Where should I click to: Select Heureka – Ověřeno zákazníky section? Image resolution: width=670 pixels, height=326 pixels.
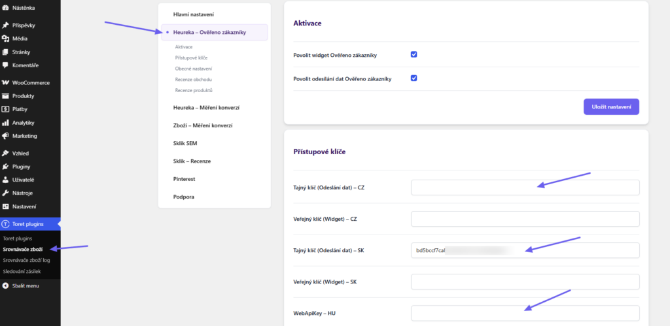pos(215,32)
